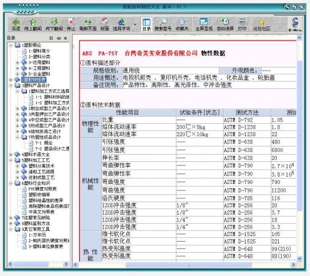The width and height of the screenshot is (310, 276).
Task: Click the 7注塑常见缺陷 book icon
Action: click(17, 218)
